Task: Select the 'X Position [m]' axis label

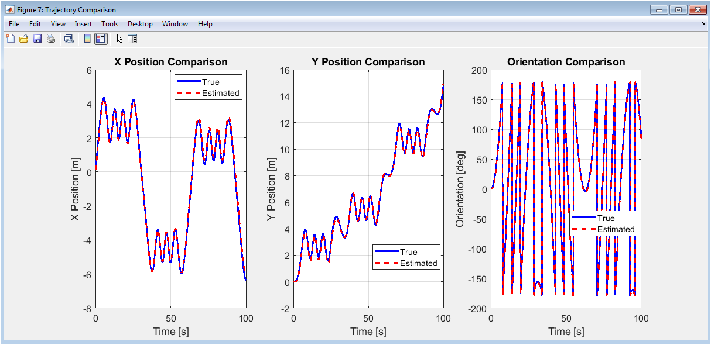Action: tap(75, 189)
